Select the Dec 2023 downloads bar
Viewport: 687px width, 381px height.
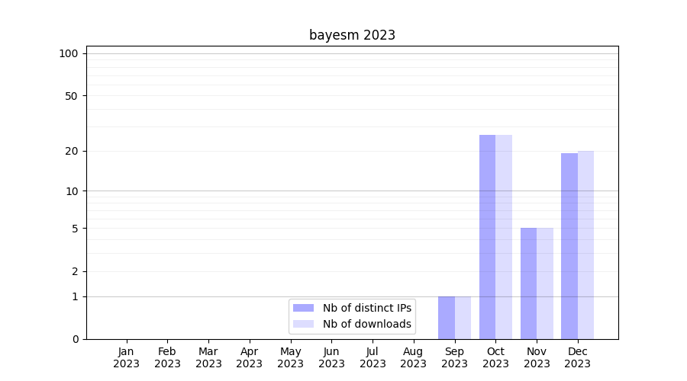[x=585, y=245]
